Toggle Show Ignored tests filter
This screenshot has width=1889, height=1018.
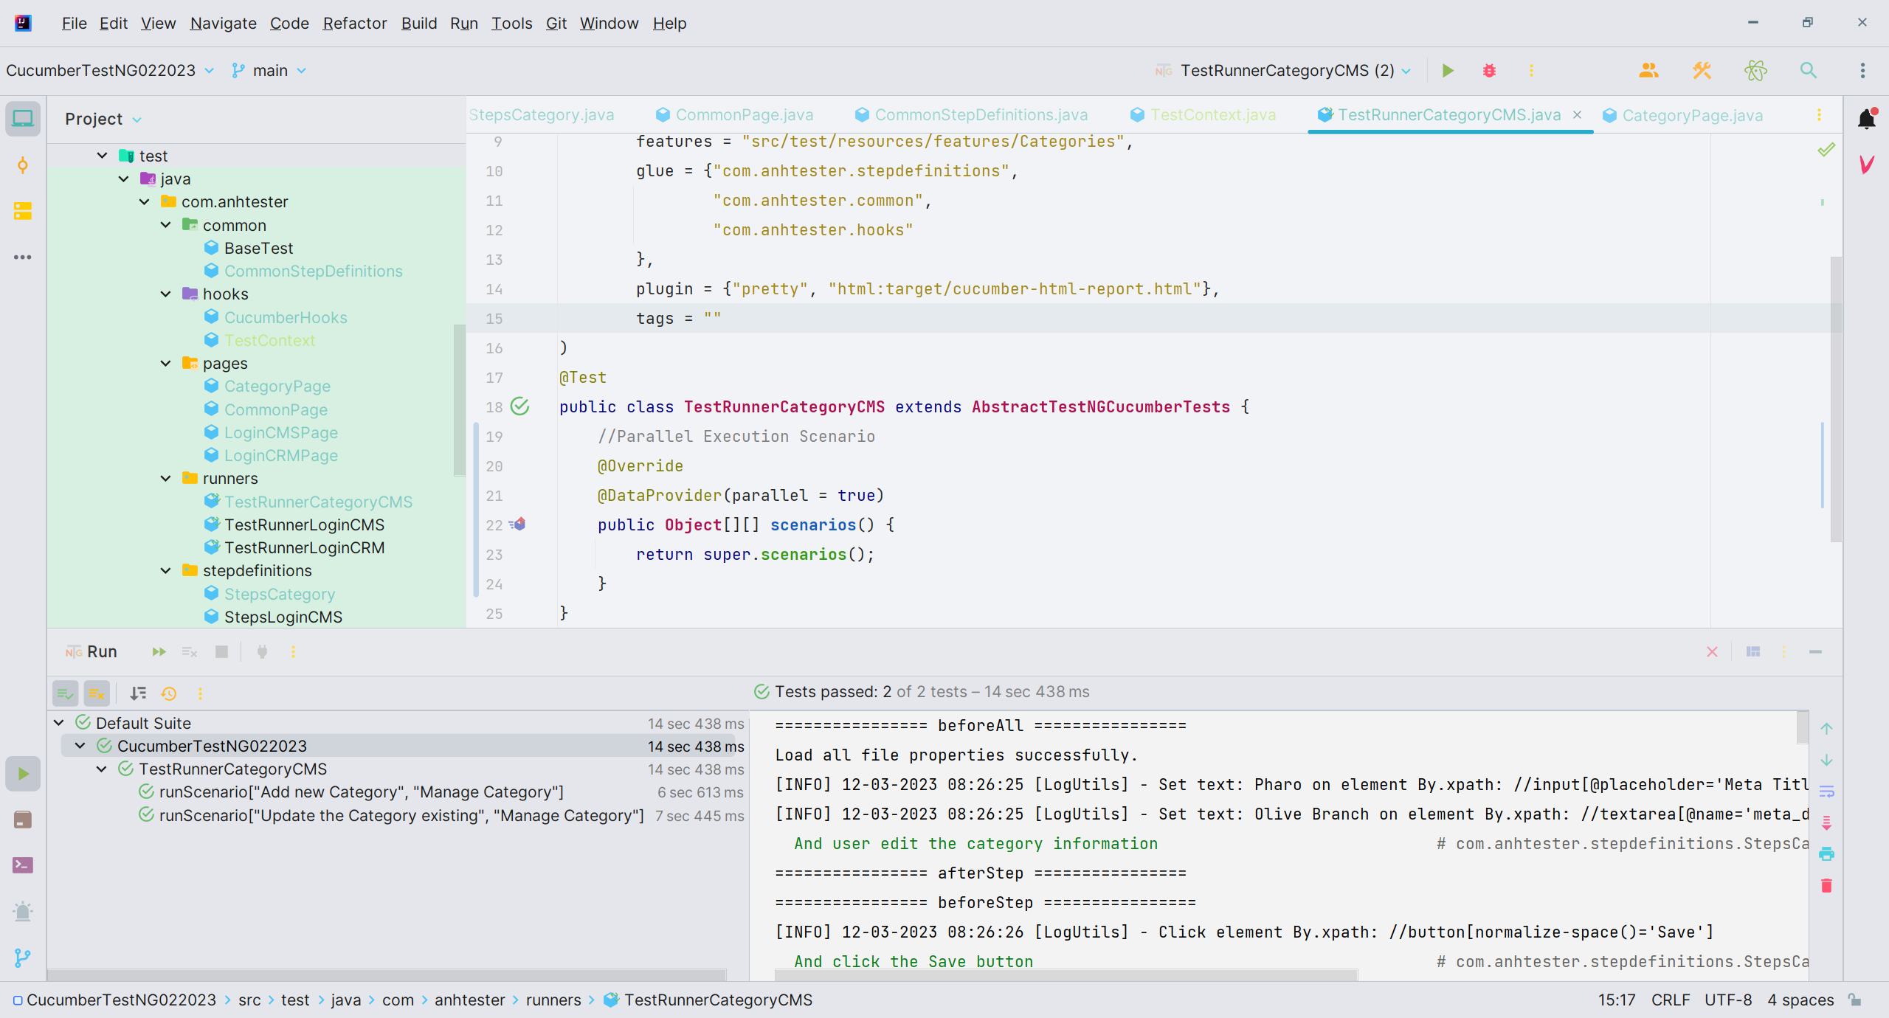click(97, 693)
